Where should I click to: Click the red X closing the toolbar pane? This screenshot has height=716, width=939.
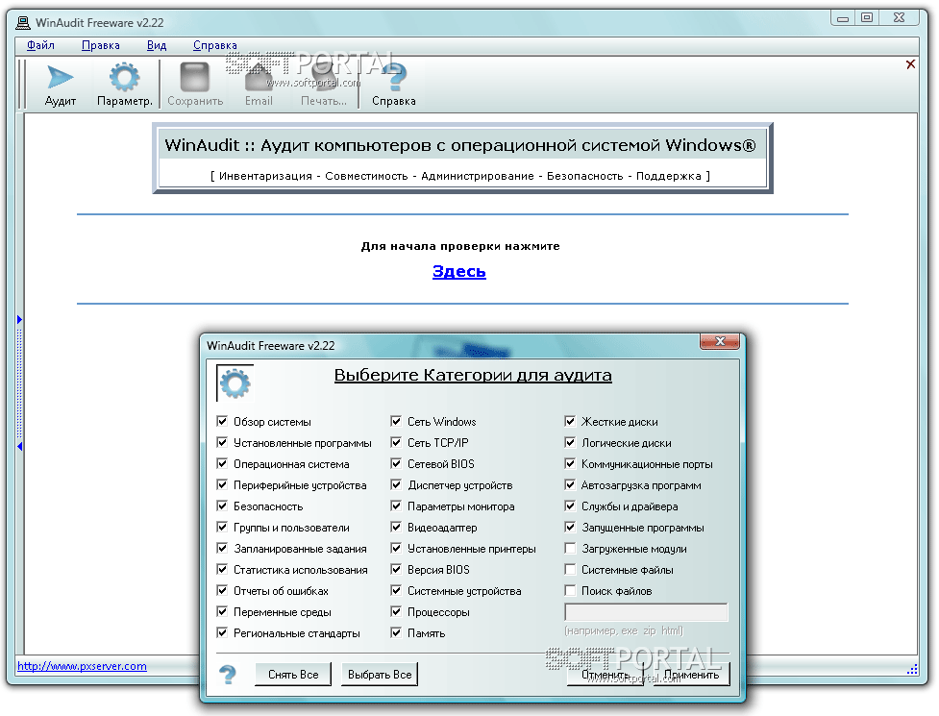910,64
